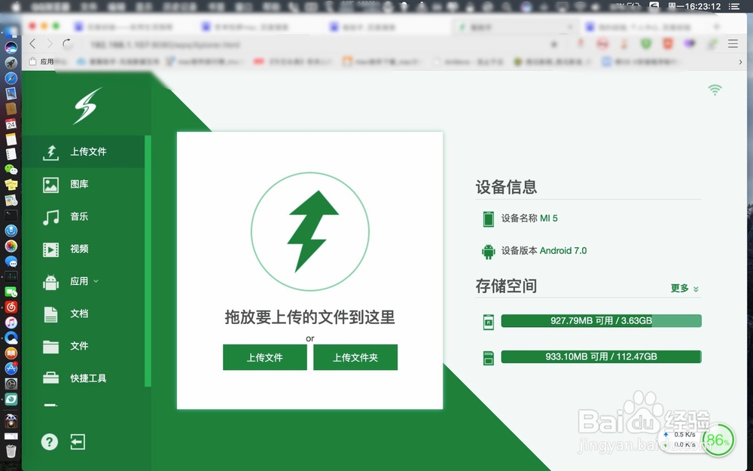Expand 更多 in the 存储空间 section
The image size is (753, 471).
684,288
